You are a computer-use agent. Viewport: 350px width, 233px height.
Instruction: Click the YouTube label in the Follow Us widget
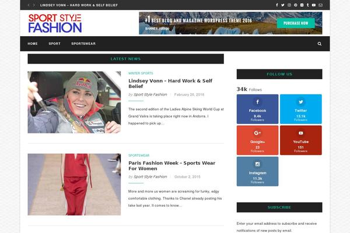coord(301,142)
